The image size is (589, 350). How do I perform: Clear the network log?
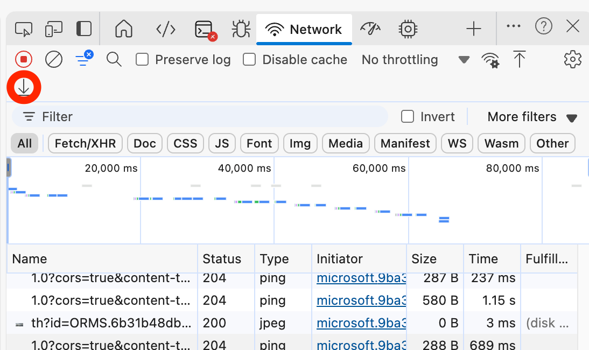pyautogui.click(x=54, y=59)
